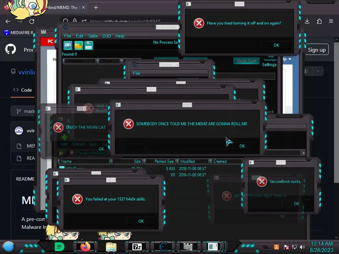Click error icon beside ENJOY THE NYAN CAT

point(58,127)
